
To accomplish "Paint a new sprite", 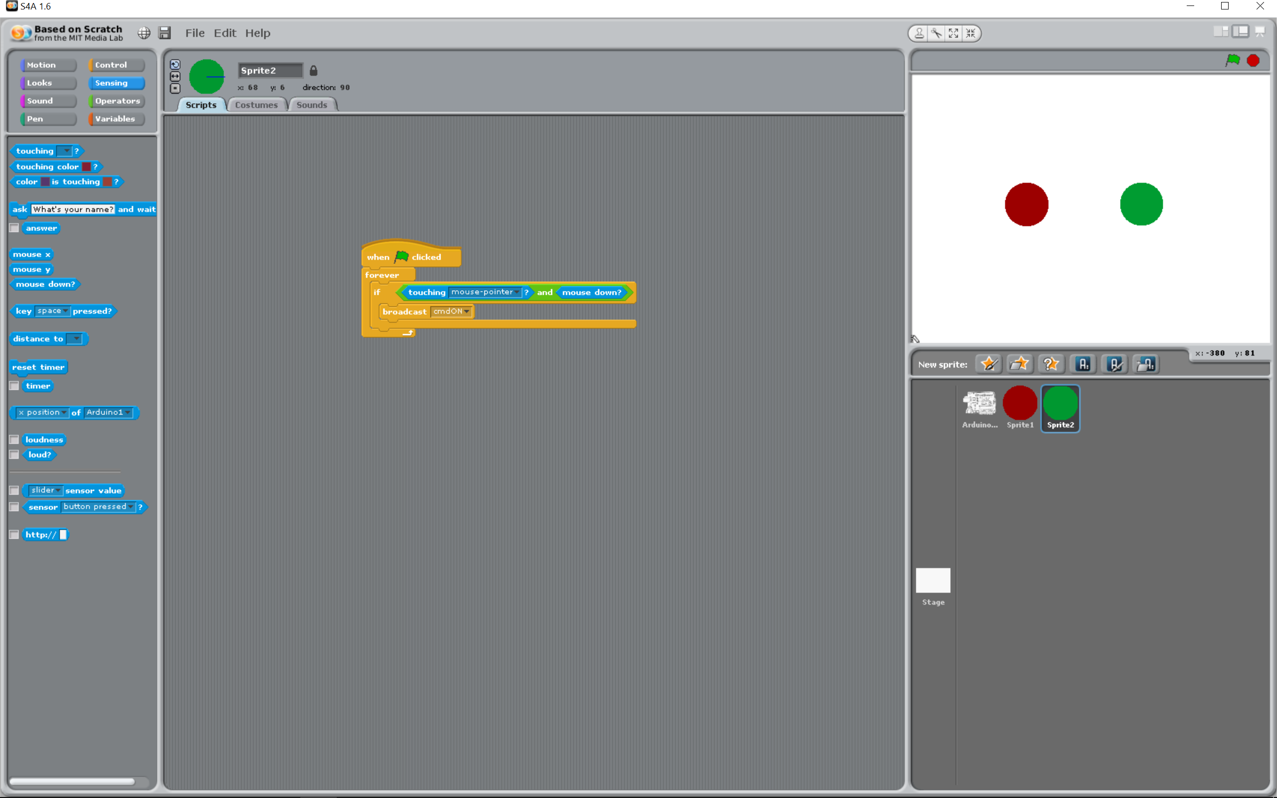I will [x=988, y=364].
